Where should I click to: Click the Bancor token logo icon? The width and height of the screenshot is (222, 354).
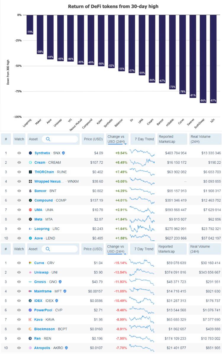30,191
